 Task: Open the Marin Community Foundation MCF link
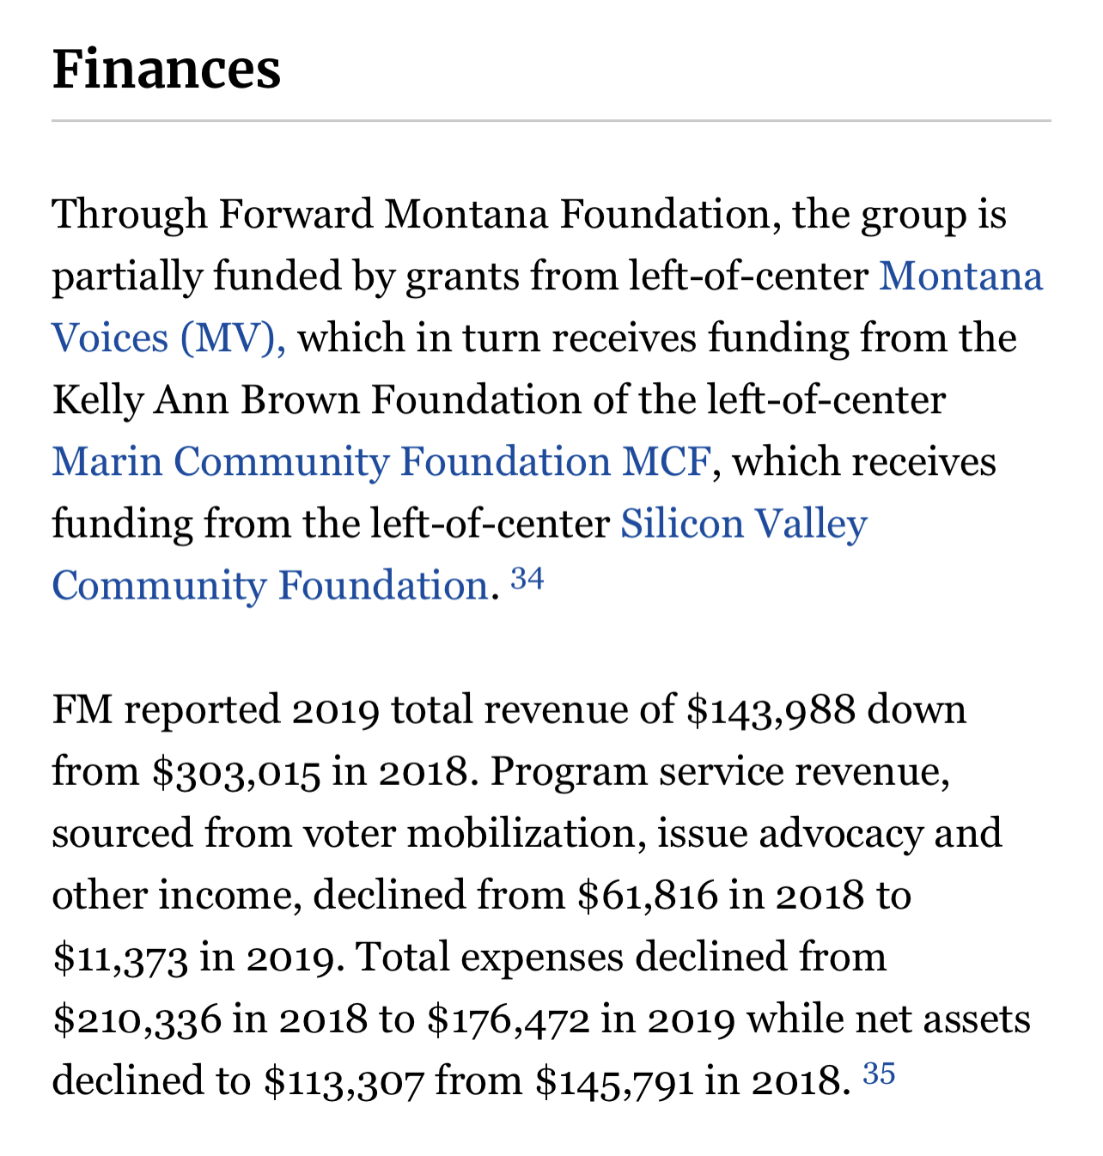(x=381, y=462)
